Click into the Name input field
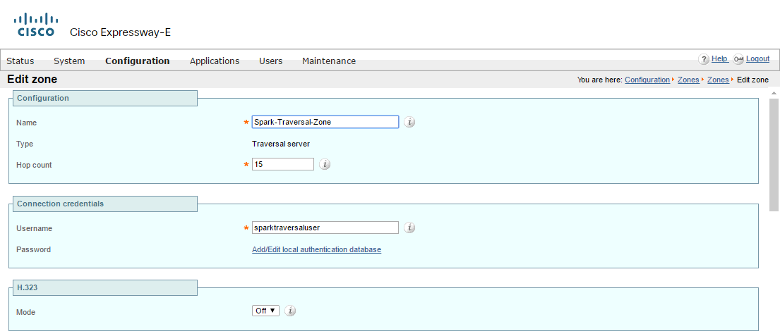 (325, 122)
